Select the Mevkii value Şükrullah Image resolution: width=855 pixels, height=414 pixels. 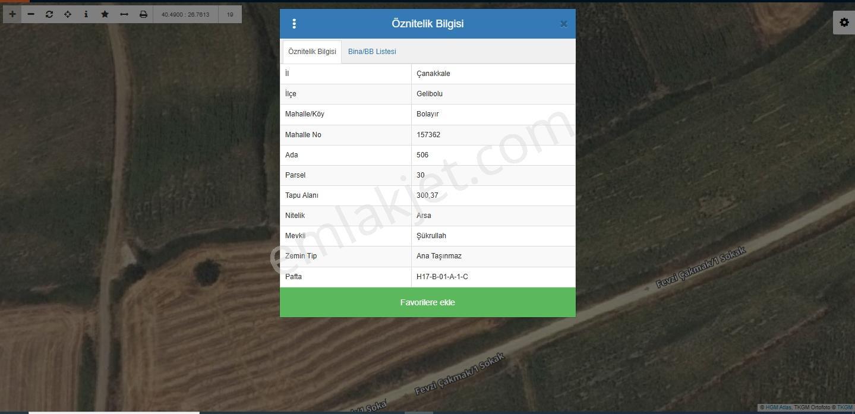click(493, 236)
